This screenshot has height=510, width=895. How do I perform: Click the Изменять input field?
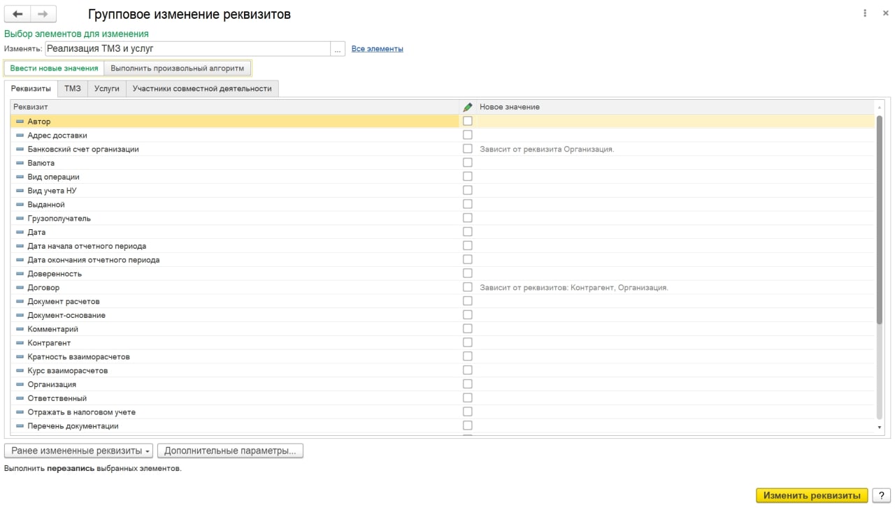[x=187, y=49]
